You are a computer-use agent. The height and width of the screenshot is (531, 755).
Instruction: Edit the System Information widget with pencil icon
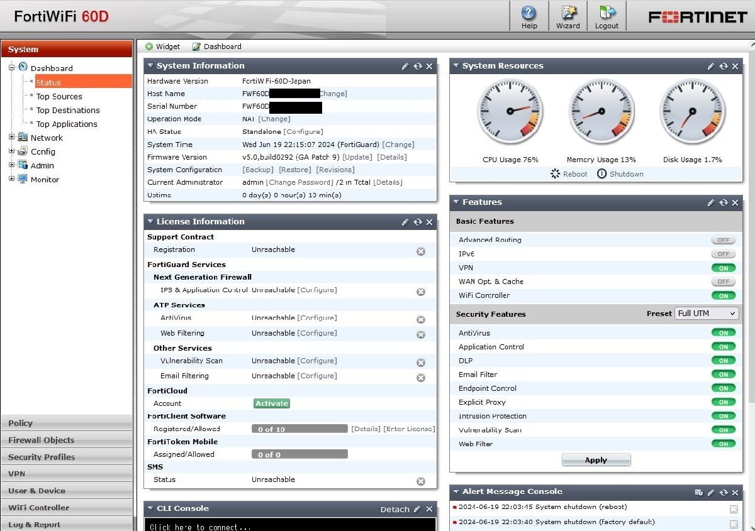tap(406, 66)
